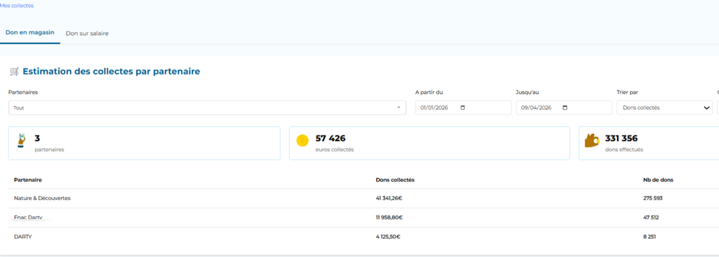Click the Dons collectés column header
Image resolution: width=719 pixels, height=257 pixels.
click(x=395, y=180)
